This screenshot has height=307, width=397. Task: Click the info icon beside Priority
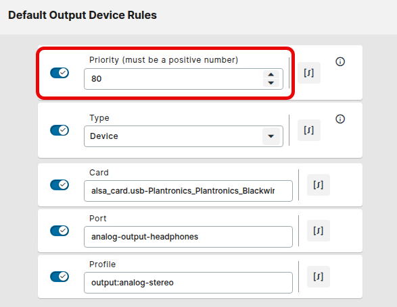(x=340, y=61)
